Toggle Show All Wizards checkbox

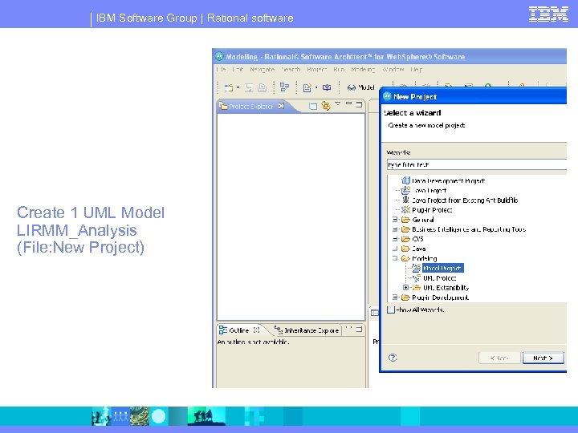click(391, 310)
